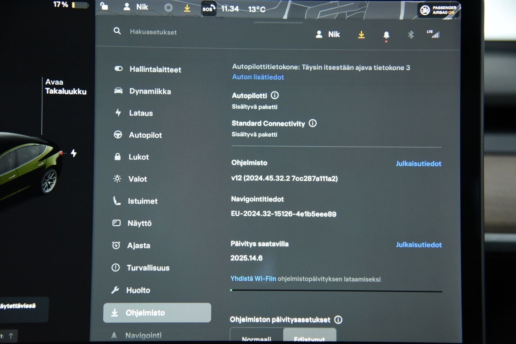Screen dimensions: 516x344
Task: Tap the search magnifier icon
Action: [117, 31]
